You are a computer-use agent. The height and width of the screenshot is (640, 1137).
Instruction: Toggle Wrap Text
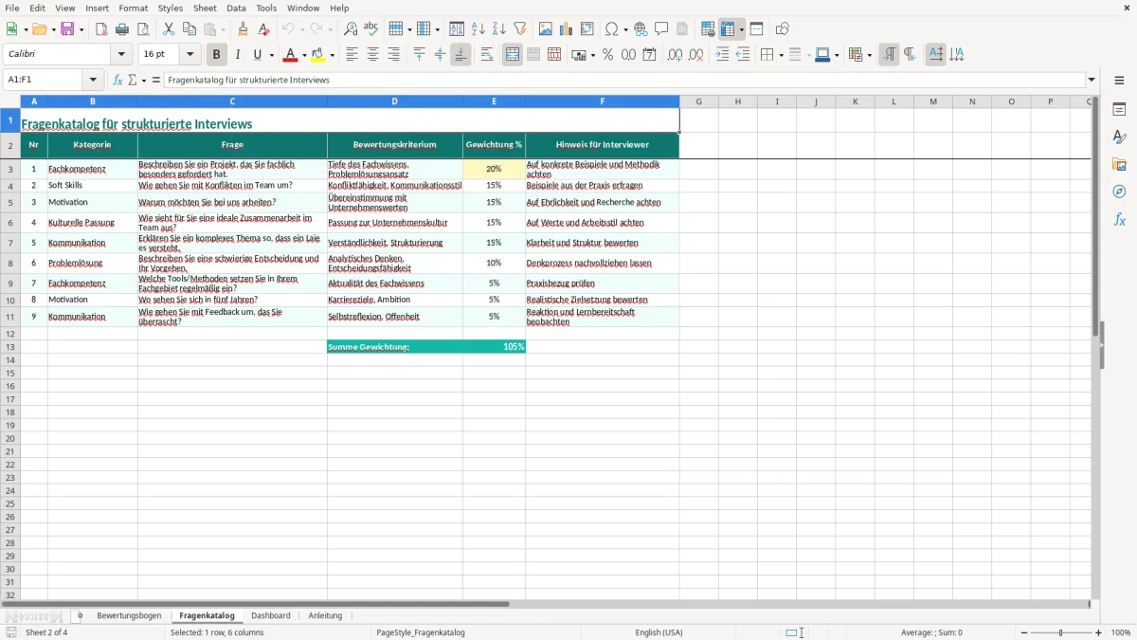coord(487,55)
